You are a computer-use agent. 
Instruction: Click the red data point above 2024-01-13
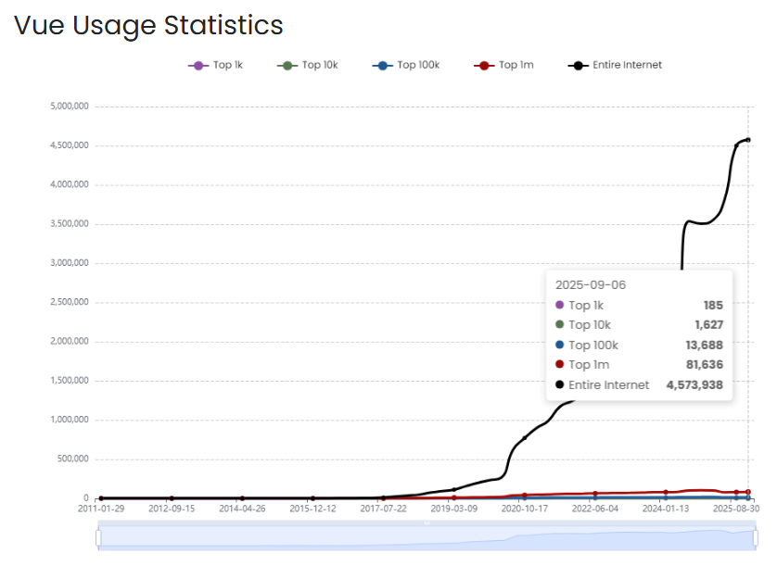tap(666, 492)
